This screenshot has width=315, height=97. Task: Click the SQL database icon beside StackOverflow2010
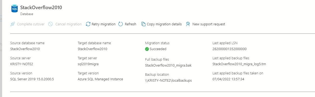tap(15, 9)
